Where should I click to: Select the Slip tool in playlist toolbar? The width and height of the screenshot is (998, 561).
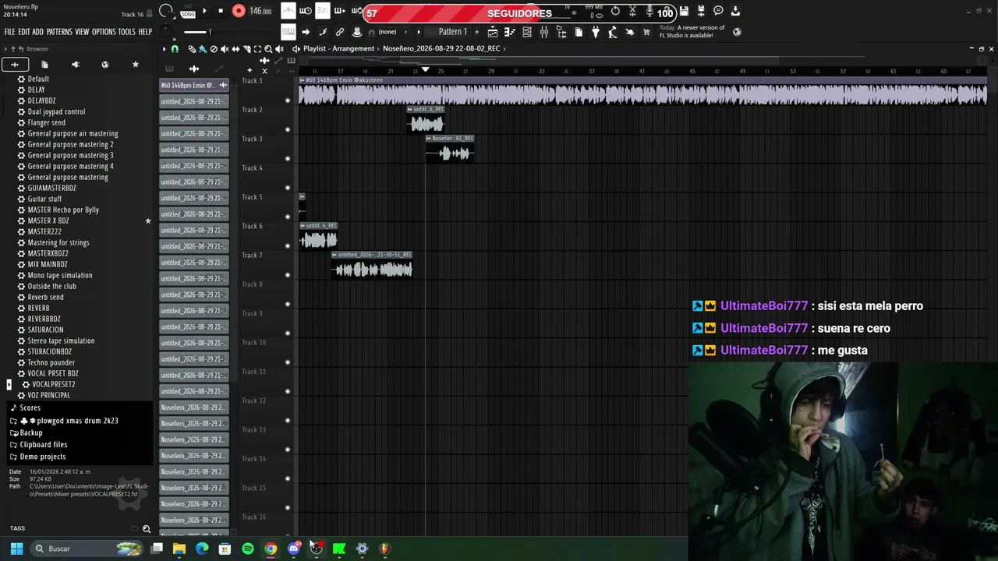pyautogui.click(x=235, y=49)
